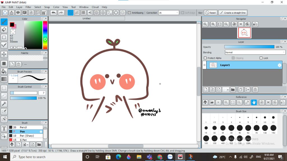Click the Reset button

(211, 13)
